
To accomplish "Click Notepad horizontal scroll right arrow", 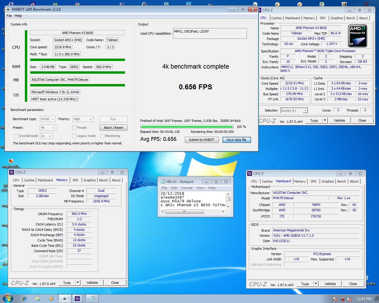I will (x=223, y=212).
